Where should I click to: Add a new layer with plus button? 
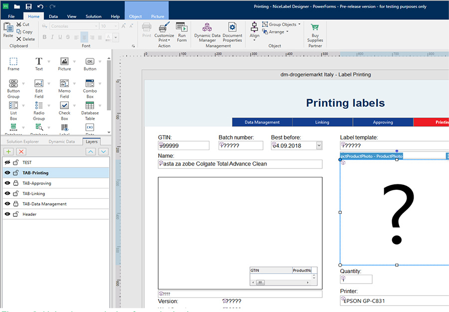coord(8,152)
